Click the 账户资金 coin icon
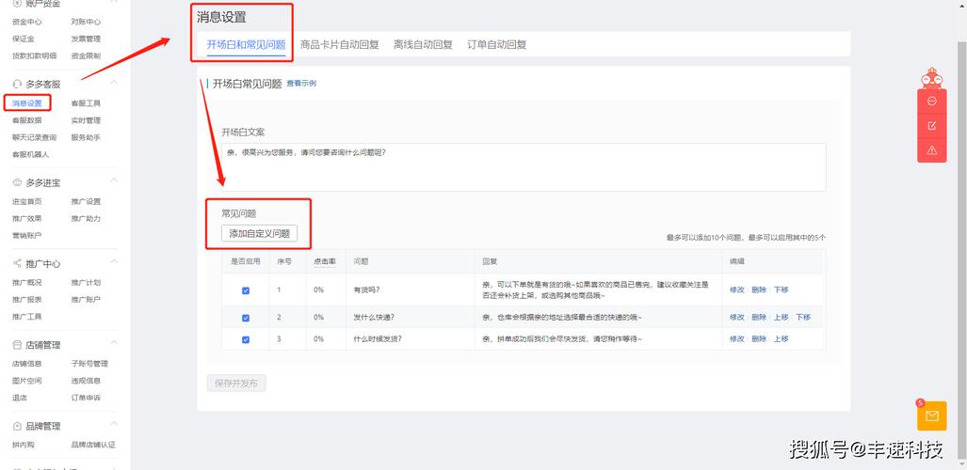The image size is (967, 470). pos(17,3)
